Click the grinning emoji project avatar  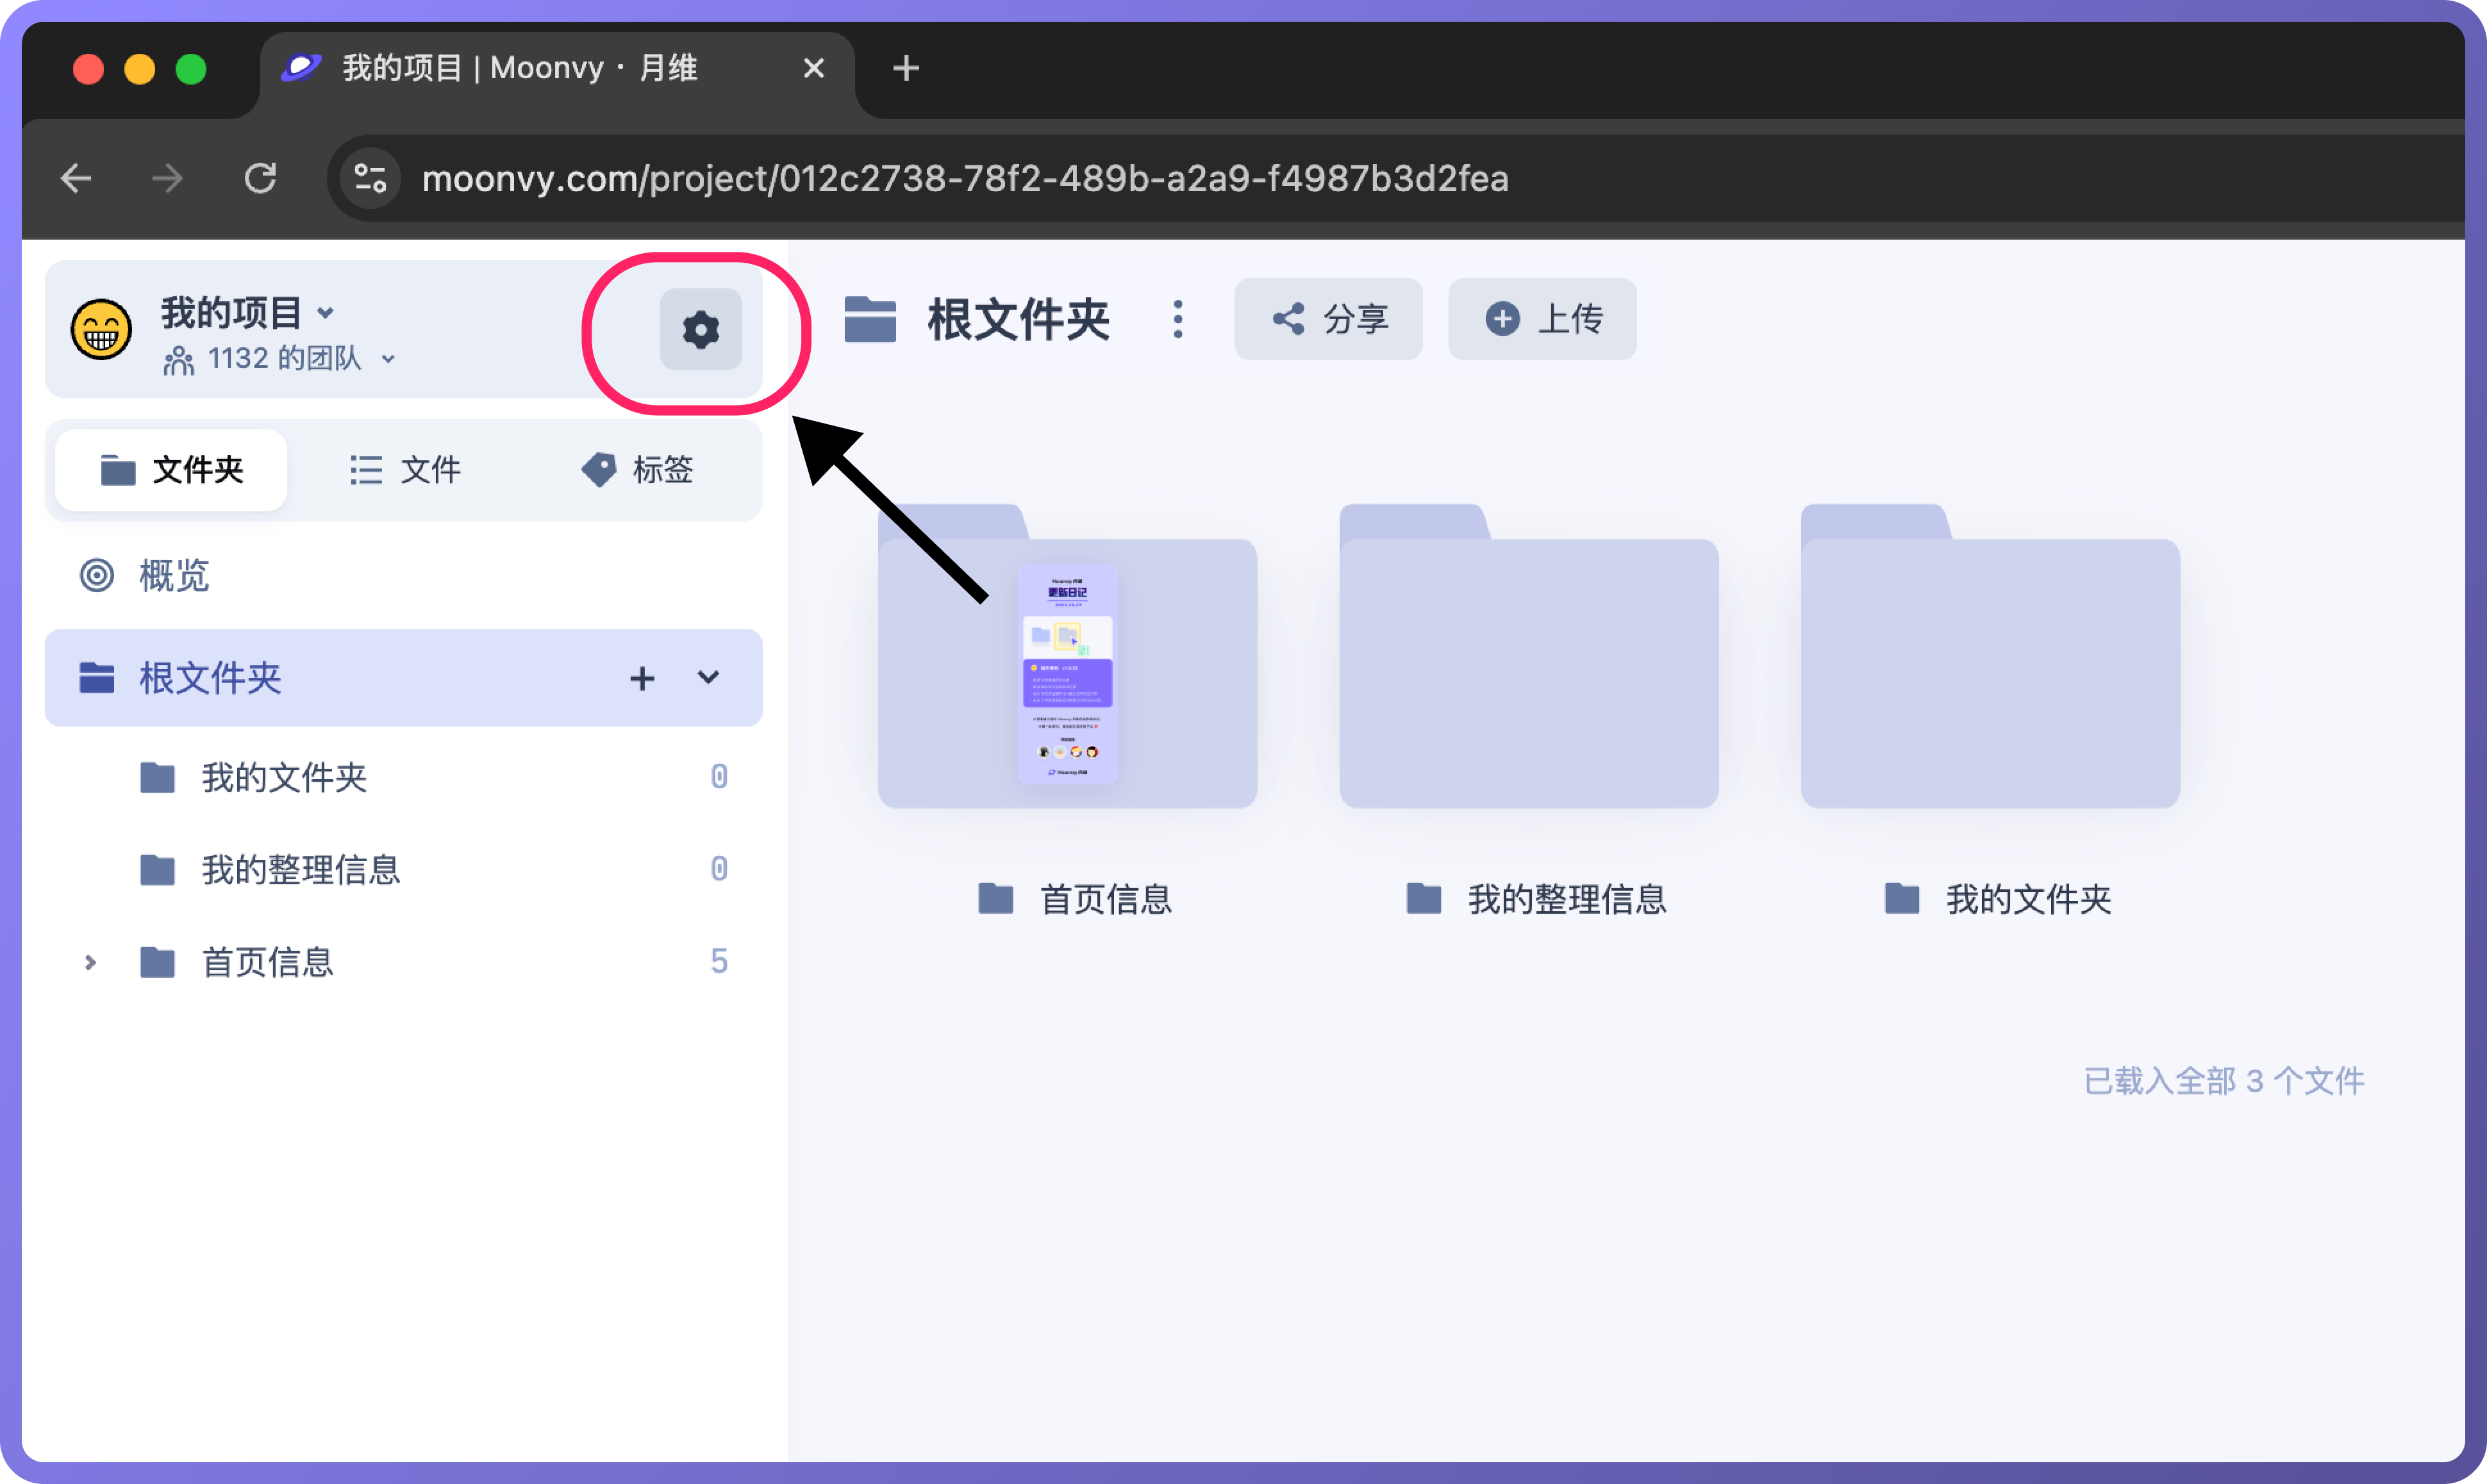click(x=101, y=329)
